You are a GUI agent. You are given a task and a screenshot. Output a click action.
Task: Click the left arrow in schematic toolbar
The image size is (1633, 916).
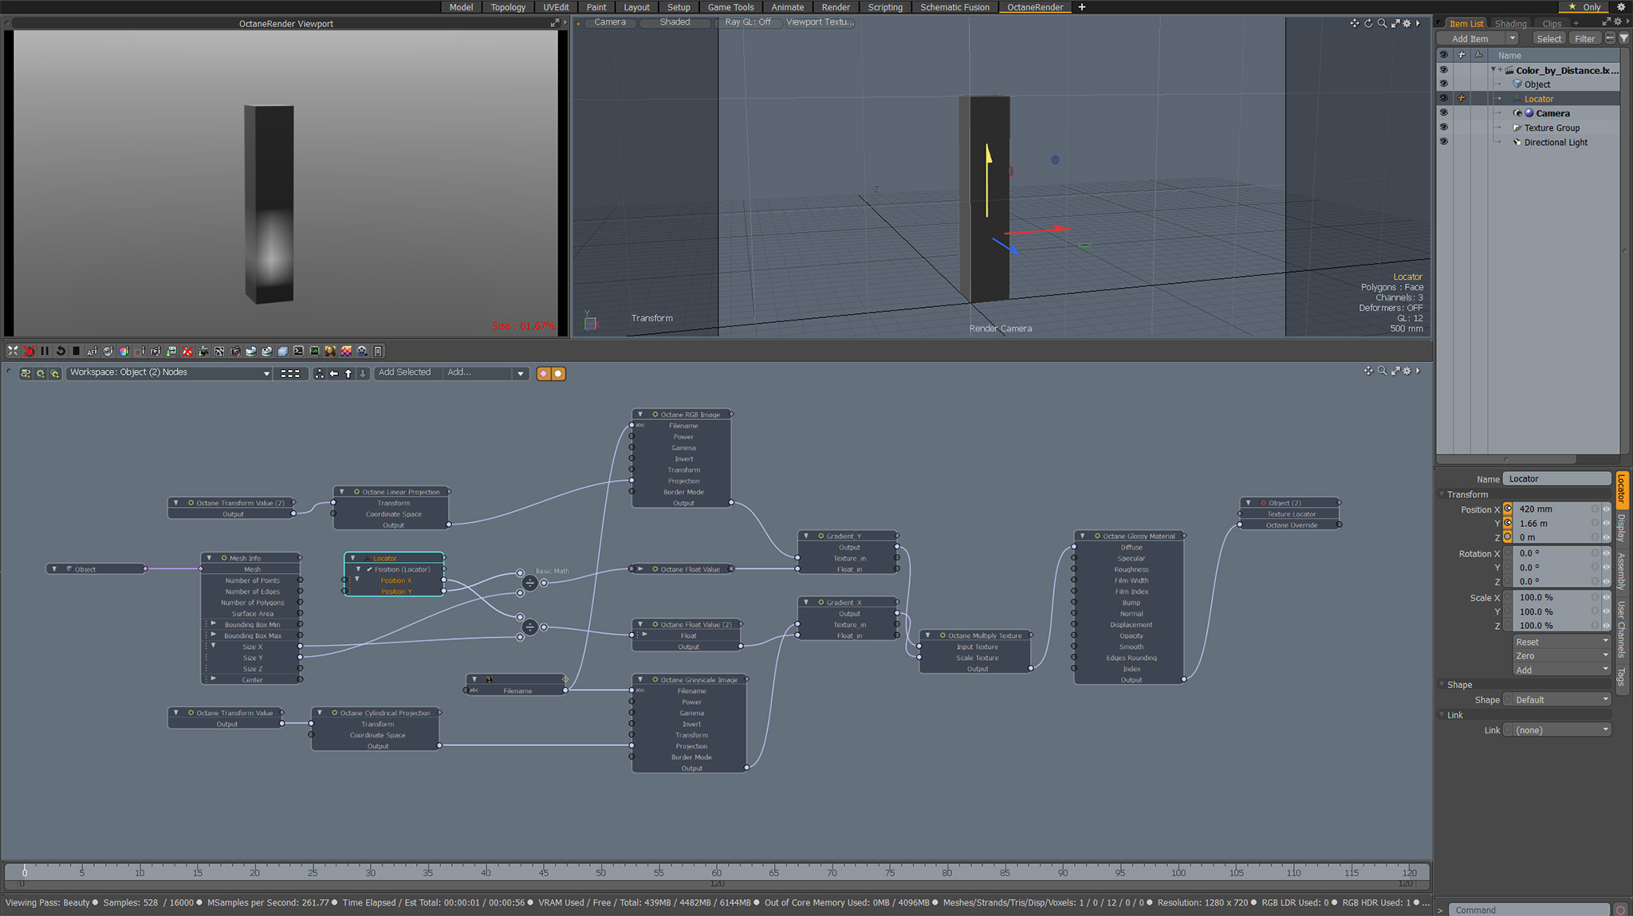334,373
